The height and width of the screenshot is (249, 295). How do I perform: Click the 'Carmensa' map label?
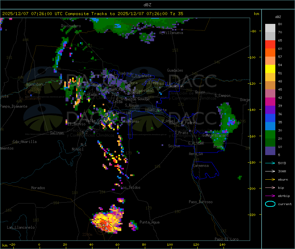coord(201,166)
